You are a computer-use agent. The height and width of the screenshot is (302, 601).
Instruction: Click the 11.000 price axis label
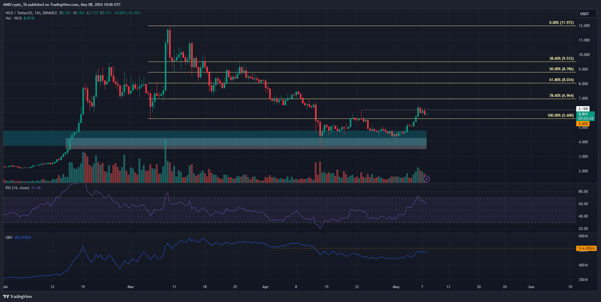click(x=584, y=40)
